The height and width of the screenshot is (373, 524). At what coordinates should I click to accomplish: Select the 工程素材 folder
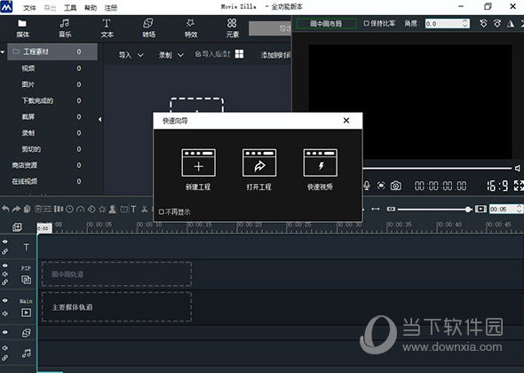point(52,52)
